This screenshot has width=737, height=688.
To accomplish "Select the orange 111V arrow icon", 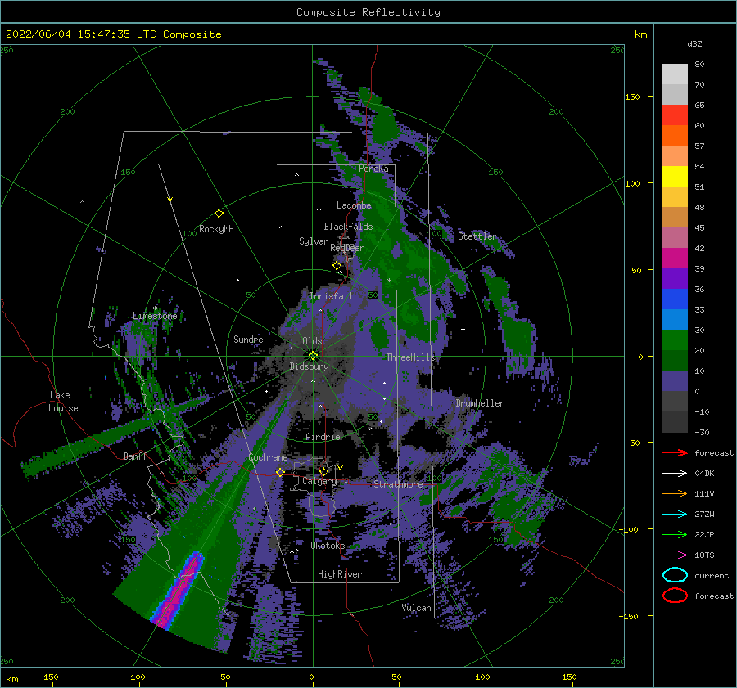I will [675, 493].
